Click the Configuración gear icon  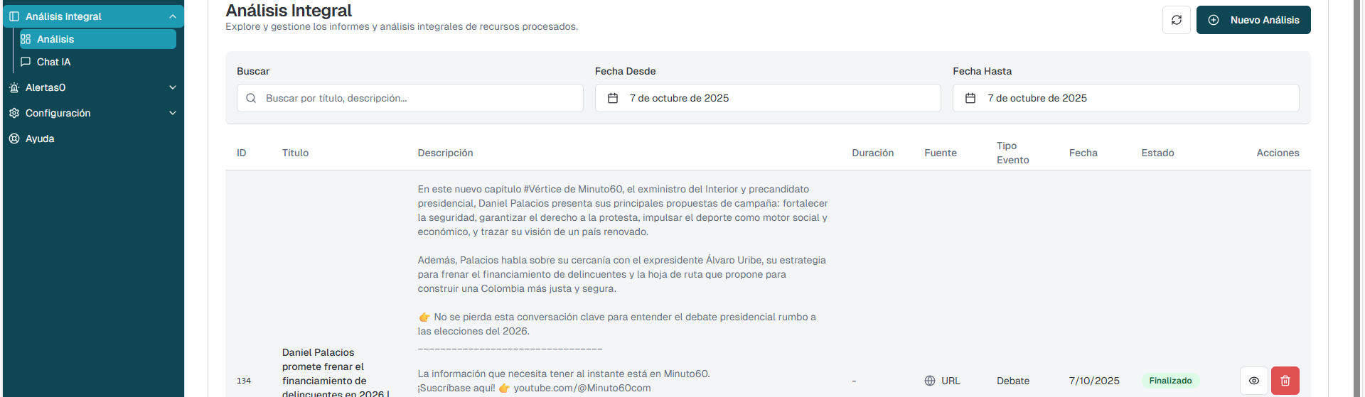(x=14, y=113)
